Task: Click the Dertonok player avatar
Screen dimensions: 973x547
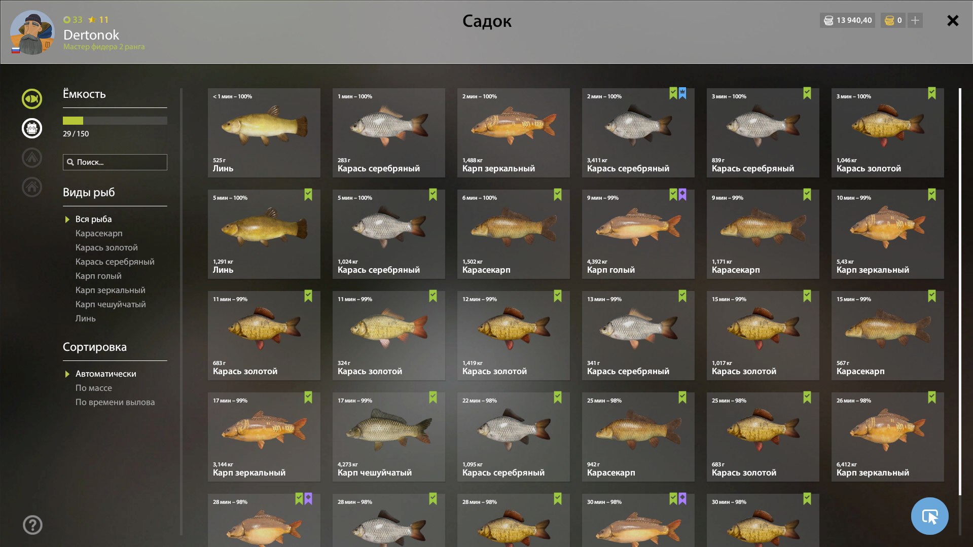Action: click(32, 32)
